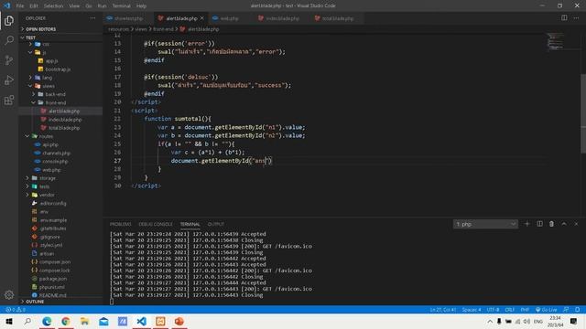Switch to the DEBUG CONSOLE panel tab
The image size is (586, 329).
point(156,224)
